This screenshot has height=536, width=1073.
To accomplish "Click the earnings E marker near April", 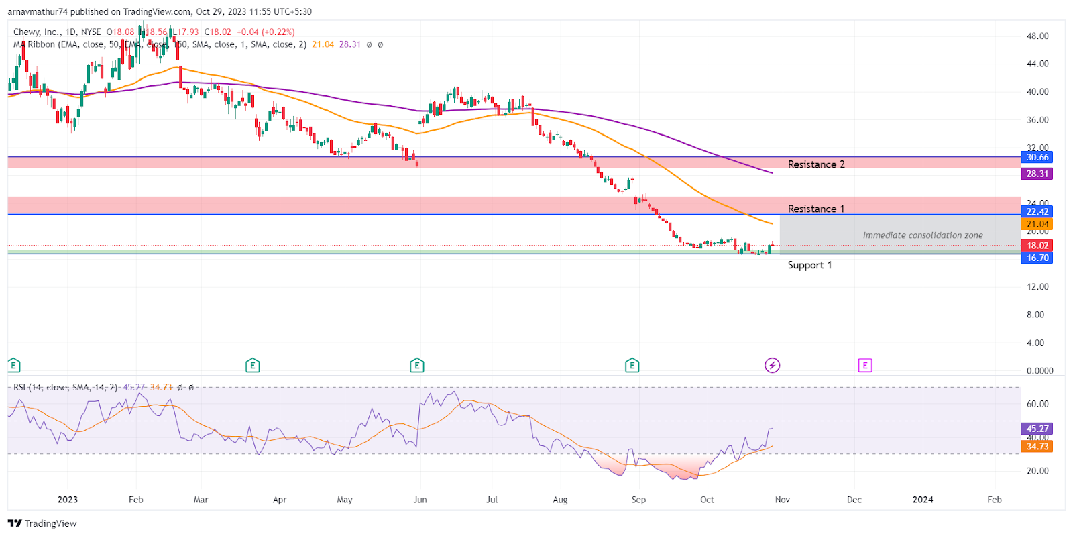I will [252, 366].
